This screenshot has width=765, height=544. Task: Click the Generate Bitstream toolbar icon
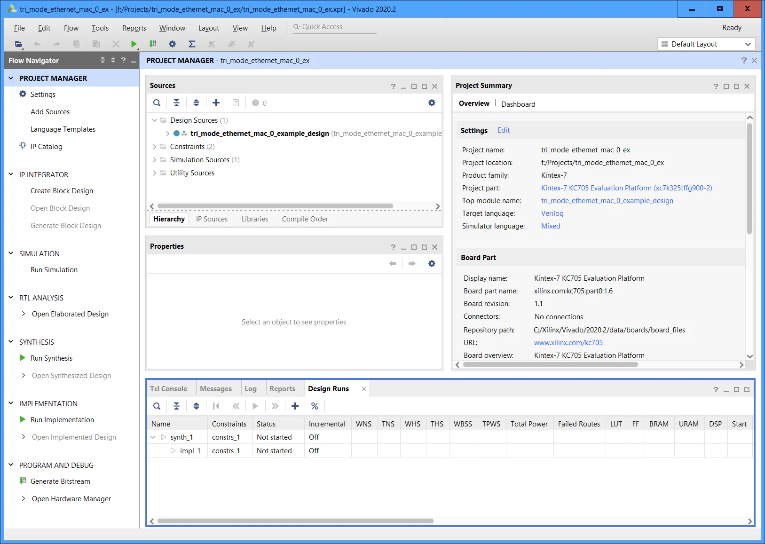(x=153, y=44)
